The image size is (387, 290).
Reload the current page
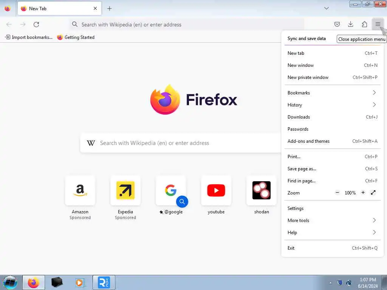point(36,25)
